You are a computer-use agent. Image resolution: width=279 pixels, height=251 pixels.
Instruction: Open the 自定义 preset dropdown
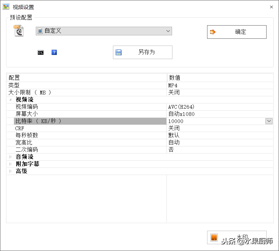(x=104, y=31)
